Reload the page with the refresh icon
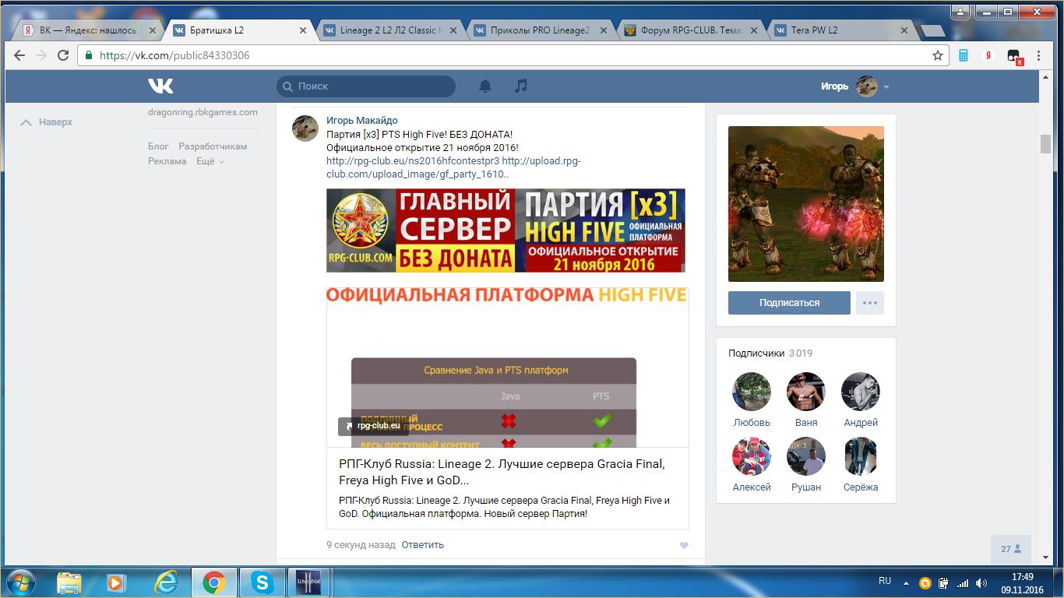 pyautogui.click(x=63, y=55)
